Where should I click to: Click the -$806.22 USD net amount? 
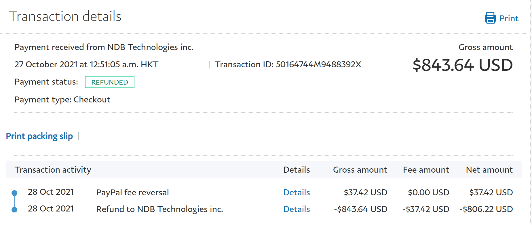coord(486,209)
